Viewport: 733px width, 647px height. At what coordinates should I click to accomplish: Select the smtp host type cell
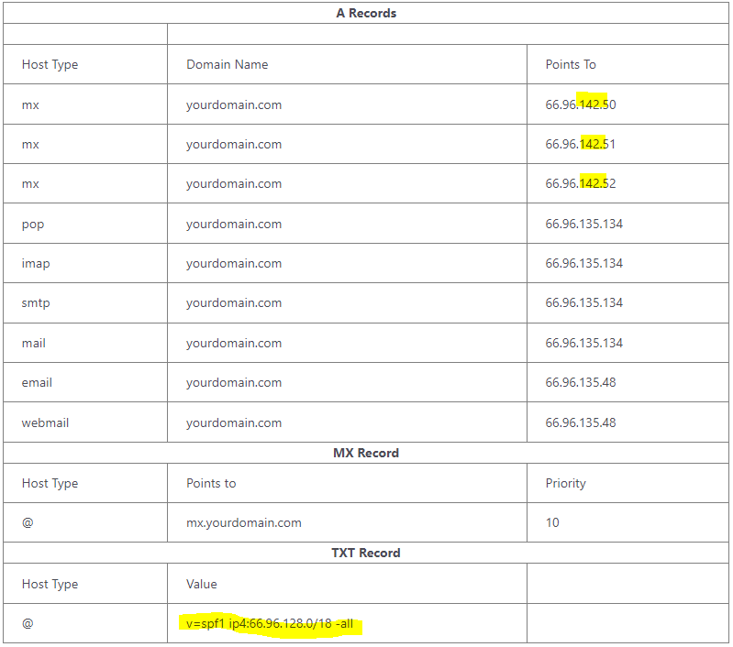(x=36, y=302)
